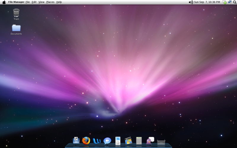Click the Documents label text
Screen dimensions: 237x148
[16, 34]
